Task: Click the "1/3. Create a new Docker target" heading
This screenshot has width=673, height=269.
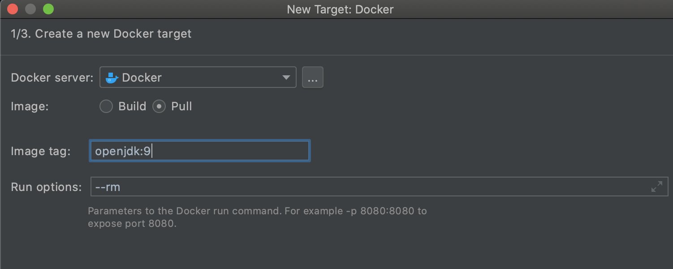Action: pos(101,34)
